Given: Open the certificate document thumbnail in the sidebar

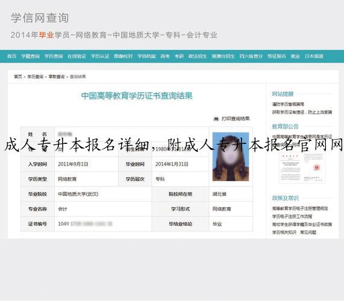Looking at the screenshot, I should pyautogui.click(x=302, y=168).
